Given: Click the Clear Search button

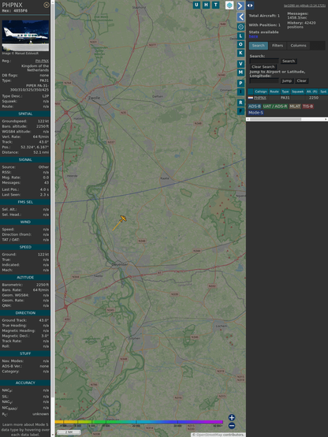Looking at the screenshot, I should click(263, 66).
